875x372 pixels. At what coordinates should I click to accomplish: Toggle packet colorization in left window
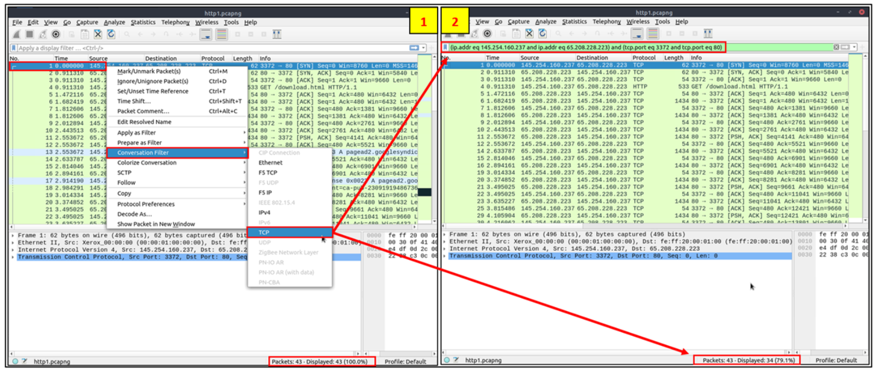(x=222, y=34)
